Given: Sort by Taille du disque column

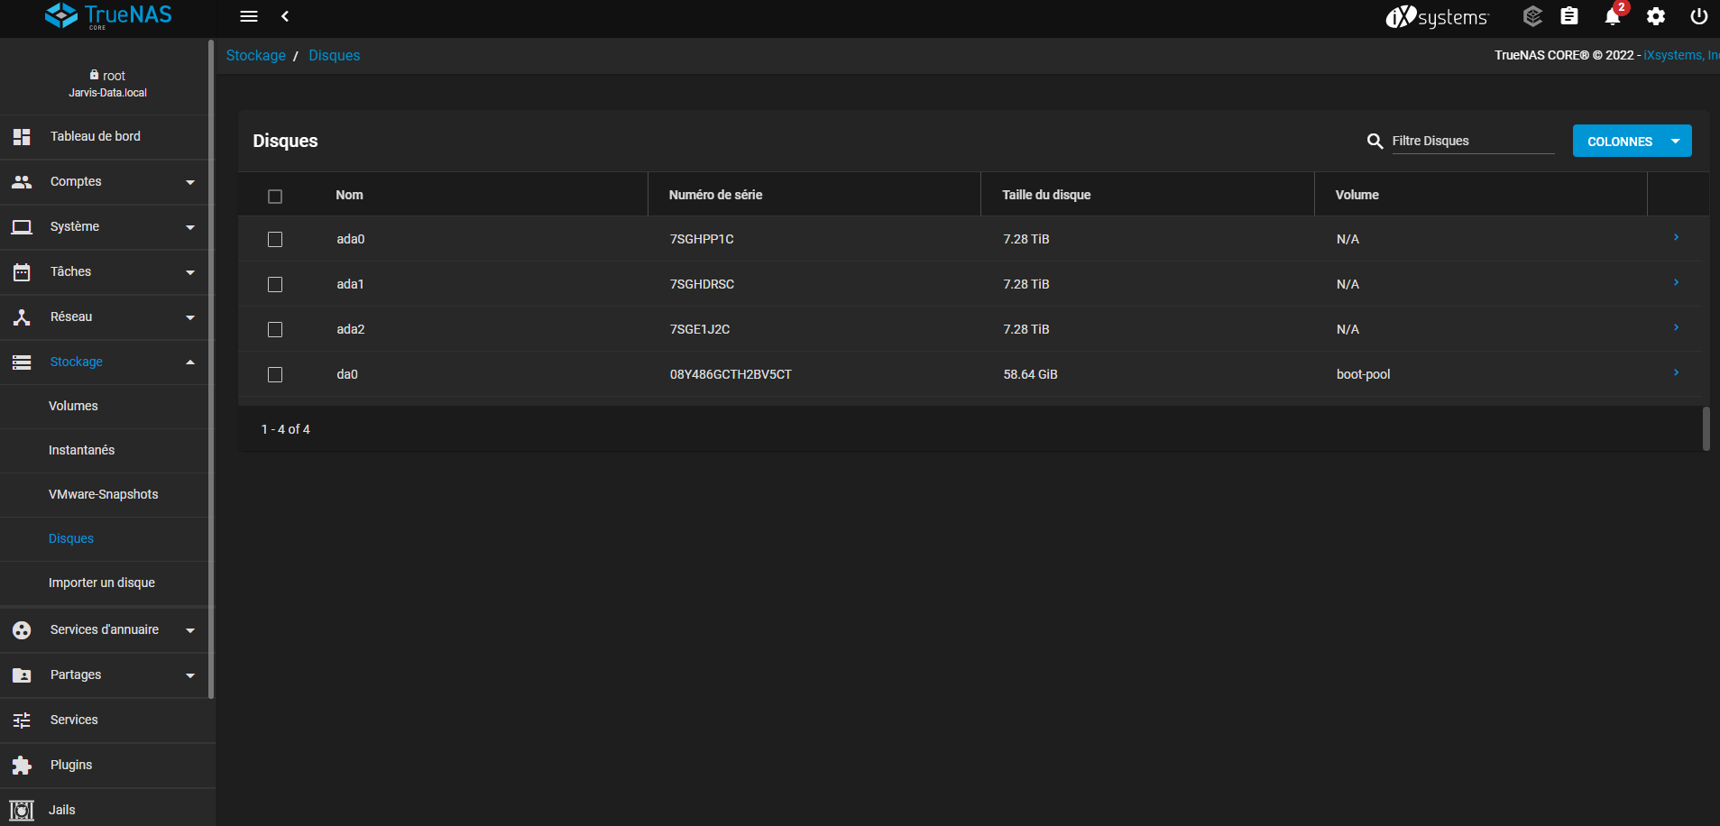Looking at the screenshot, I should pyautogui.click(x=1046, y=195).
